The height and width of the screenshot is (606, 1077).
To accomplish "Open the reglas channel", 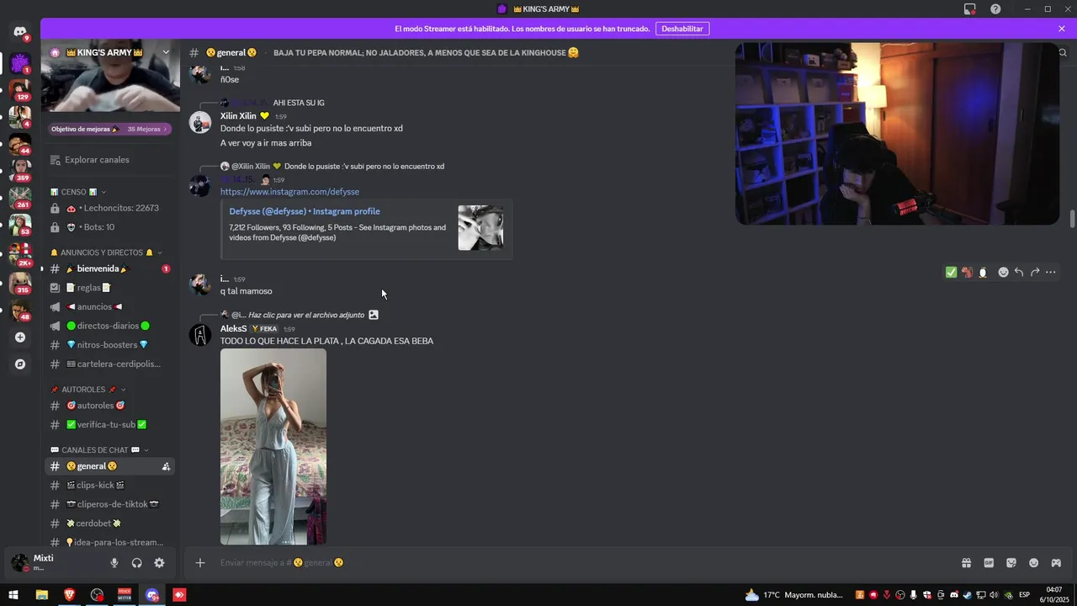I will 109,288.
